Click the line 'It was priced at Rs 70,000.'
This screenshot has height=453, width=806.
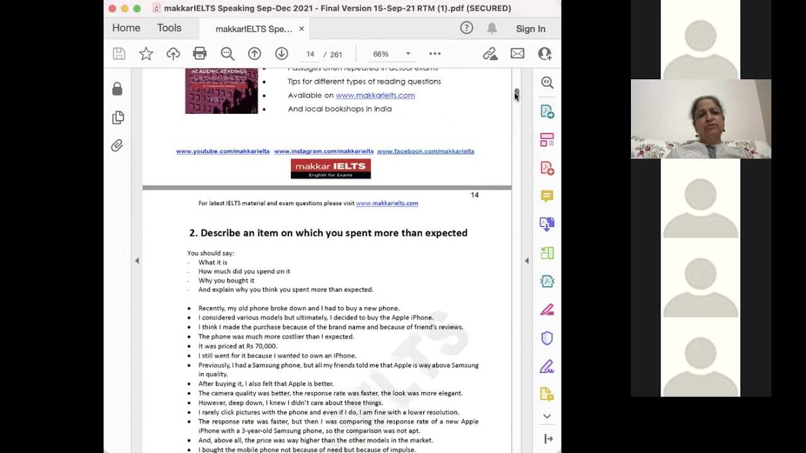pyautogui.click(x=237, y=346)
